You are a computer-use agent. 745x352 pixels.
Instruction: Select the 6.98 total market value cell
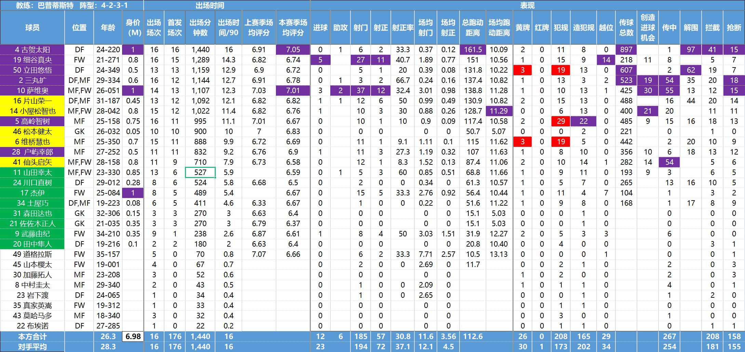[133, 337]
